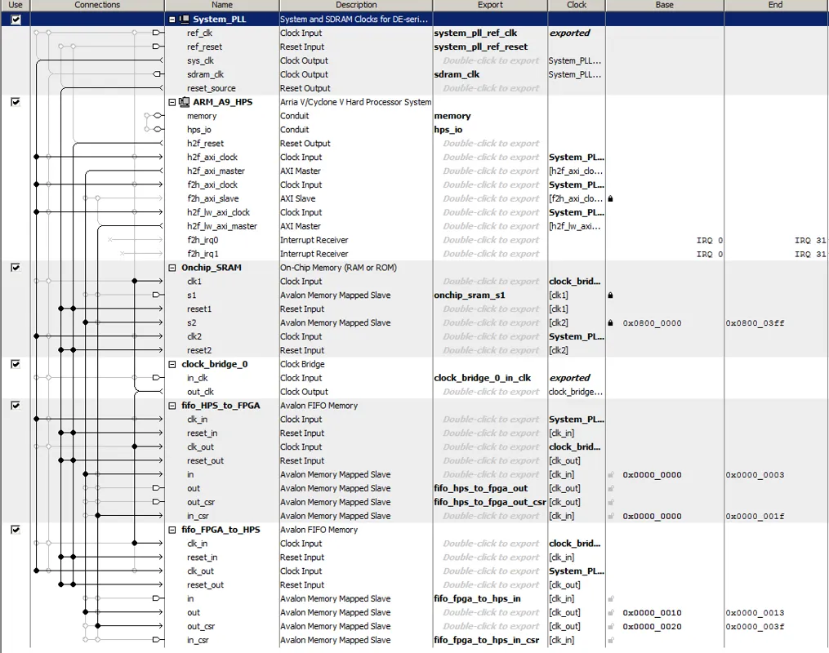Disable the Onchip_SRAM Use checkbox
This screenshot has height=653, width=829.
tap(16, 267)
